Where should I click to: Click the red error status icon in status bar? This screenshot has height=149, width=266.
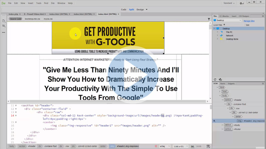click(x=156, y=146)
